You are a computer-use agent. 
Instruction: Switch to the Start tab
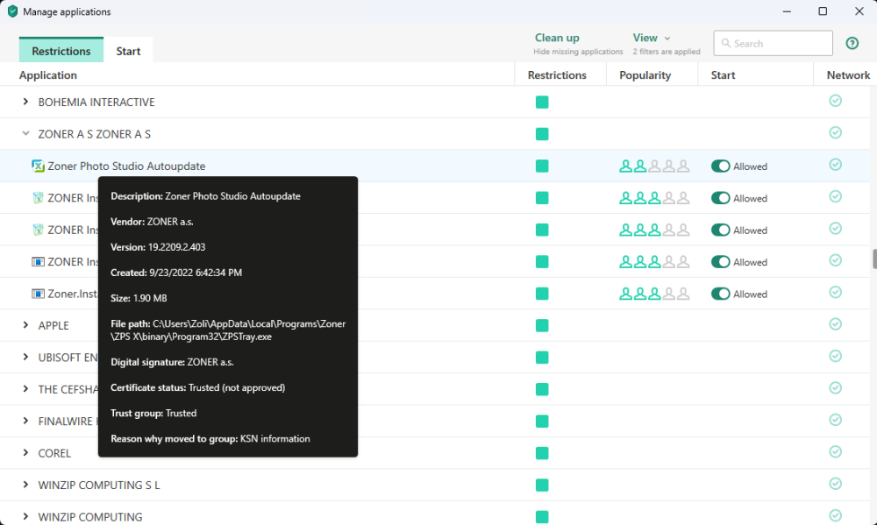point(128,51)
